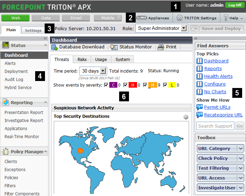Toggle the High severity checkbox
Image resolution: width=246 pixels, height=196 pixels.
[125, 85]
